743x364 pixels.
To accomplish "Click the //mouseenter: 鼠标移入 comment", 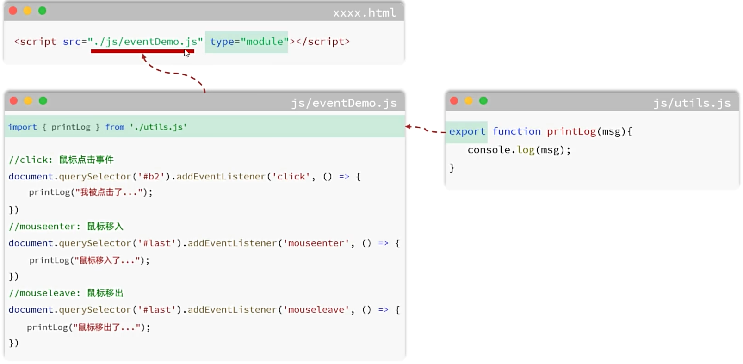I will tap(66, 226).
